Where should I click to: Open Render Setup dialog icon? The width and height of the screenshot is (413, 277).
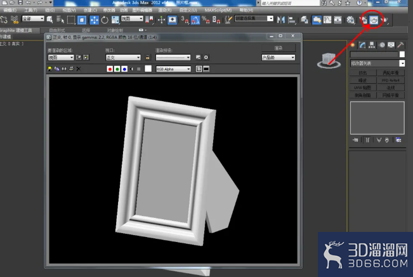364,20
